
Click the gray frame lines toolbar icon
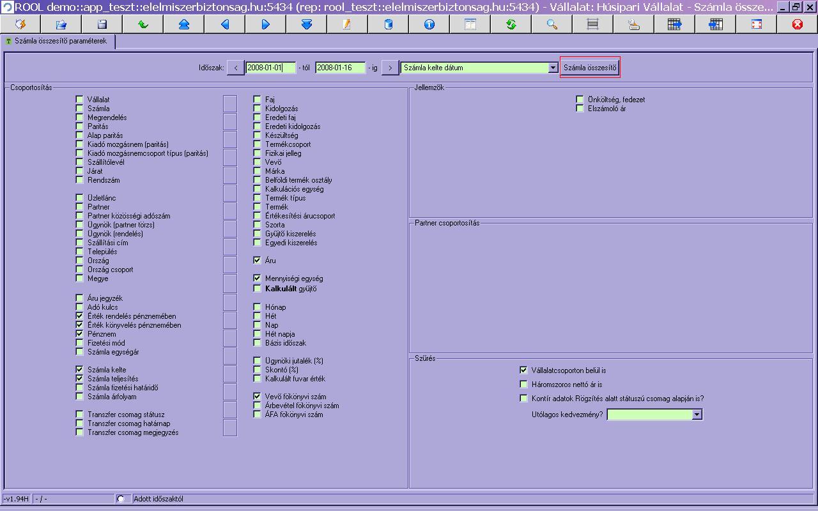(593, 24)
